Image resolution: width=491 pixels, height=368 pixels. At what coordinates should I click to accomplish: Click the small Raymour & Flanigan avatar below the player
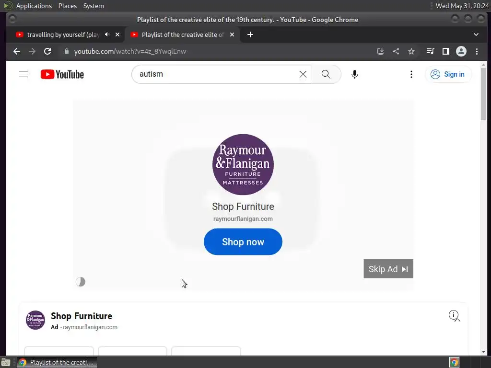[x=35, y=320]
